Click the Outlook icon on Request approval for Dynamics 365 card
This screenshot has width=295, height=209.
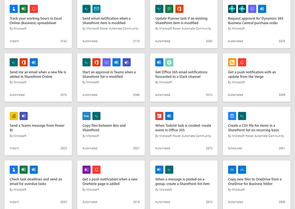point(262,9)
